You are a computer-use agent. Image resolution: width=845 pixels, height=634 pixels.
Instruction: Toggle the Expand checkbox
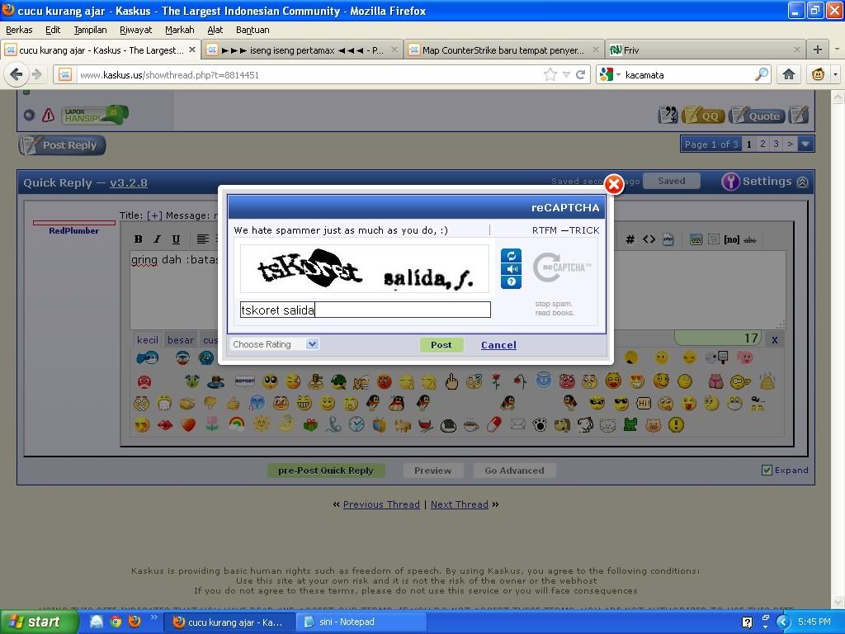click(x=767, y=470)
